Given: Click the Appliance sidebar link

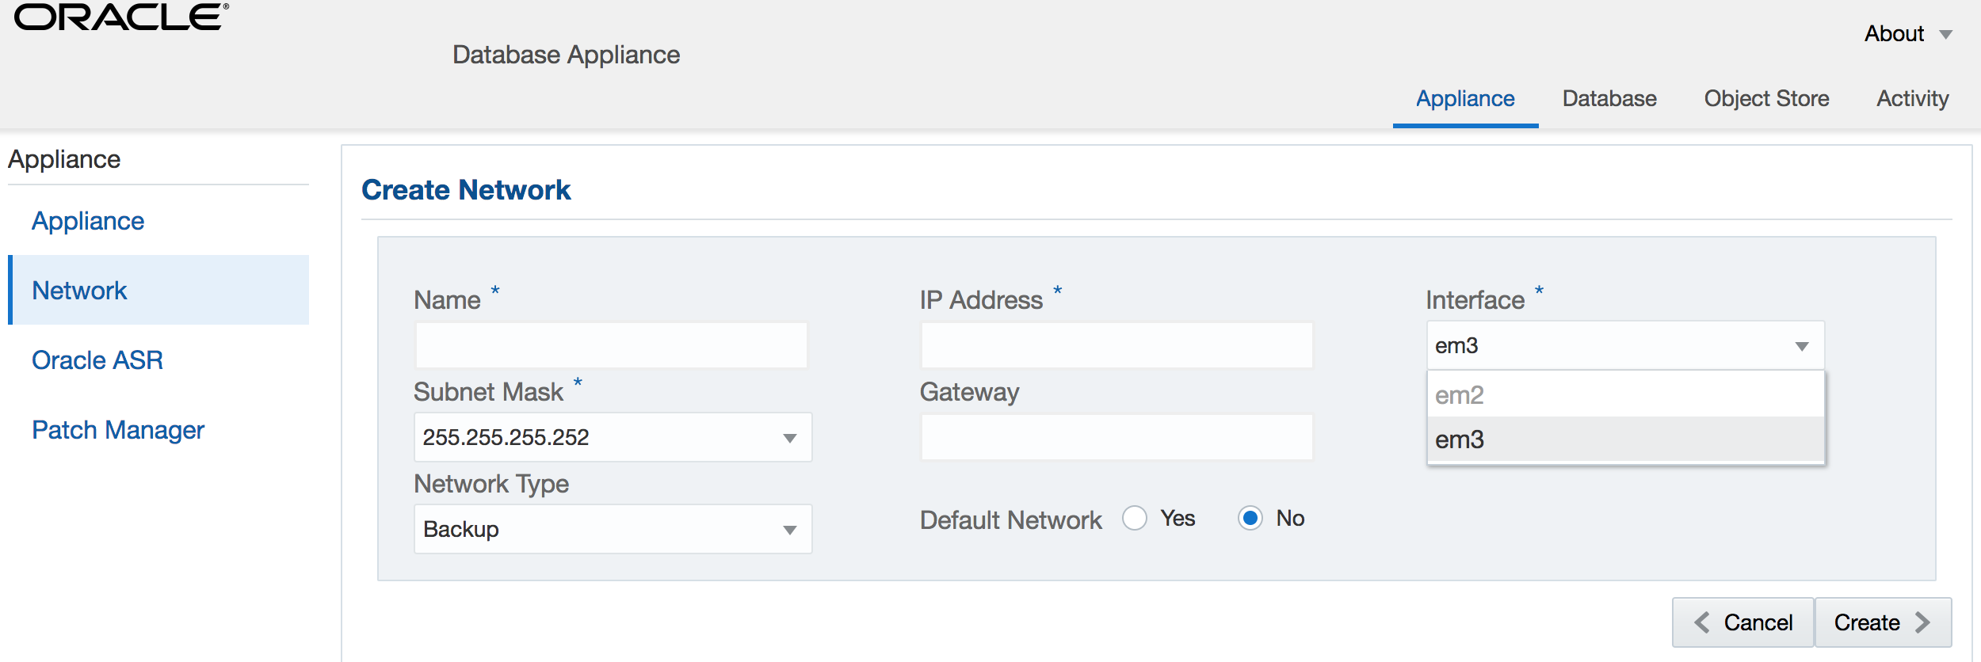Looking at the screenshot, I should (88, 221).
